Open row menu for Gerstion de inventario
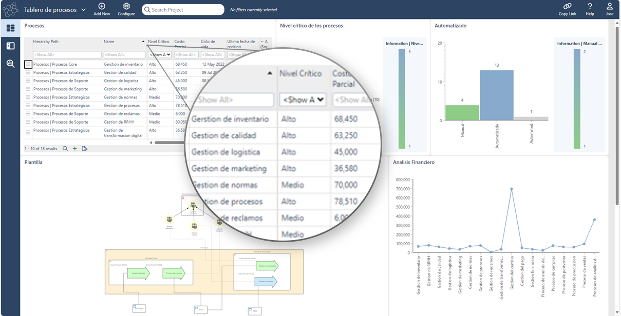 pyautogui.click(x=28, y=65)
